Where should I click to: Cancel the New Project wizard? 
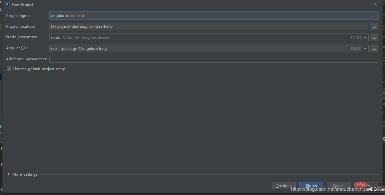point(339,185)
